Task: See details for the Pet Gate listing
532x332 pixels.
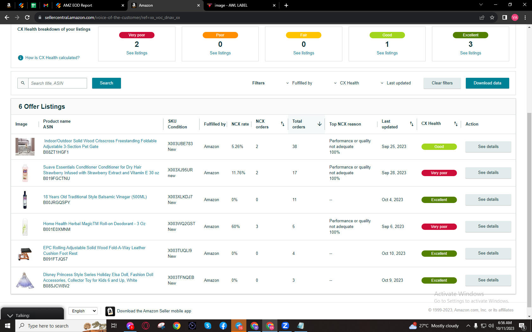Action: pyautogui.click(x=488, y=147)
